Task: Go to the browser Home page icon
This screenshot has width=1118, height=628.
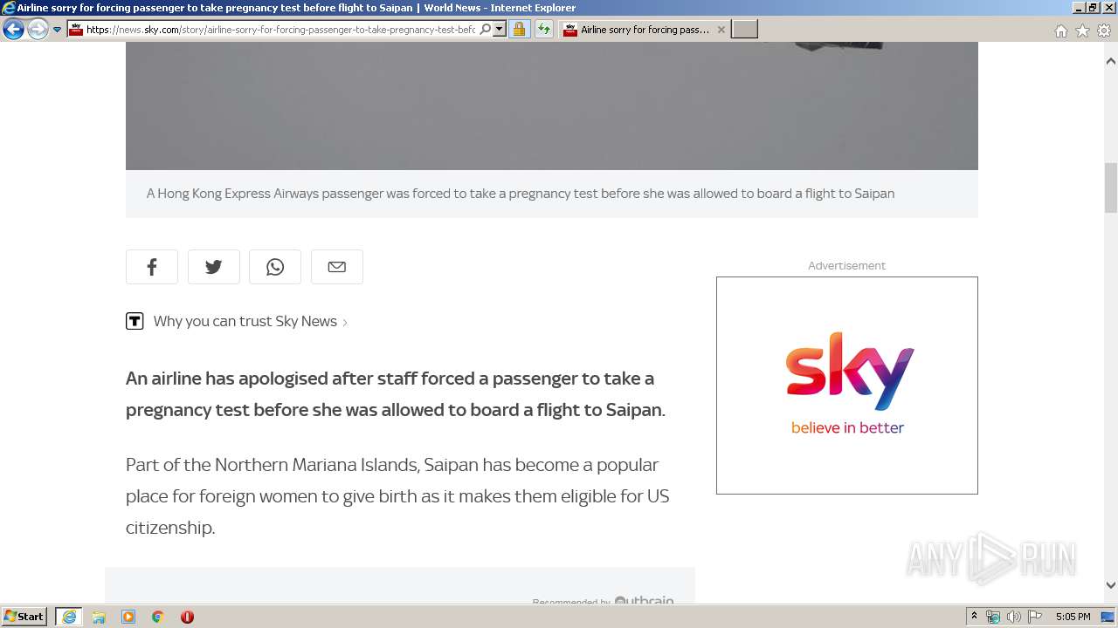Action: 1060,31
